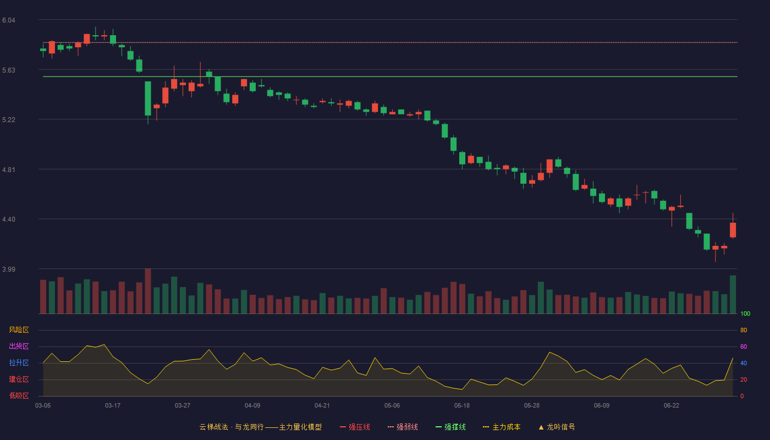Toggle the 龙吟信号 legend entry
Viewport: 770px width, 440px height.
coord(557,427)
